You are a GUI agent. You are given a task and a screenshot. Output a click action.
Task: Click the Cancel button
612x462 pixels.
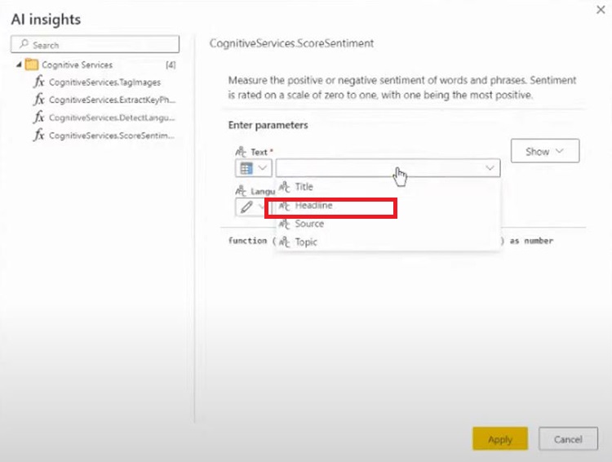pyautogui.click(x=568, y=439)
